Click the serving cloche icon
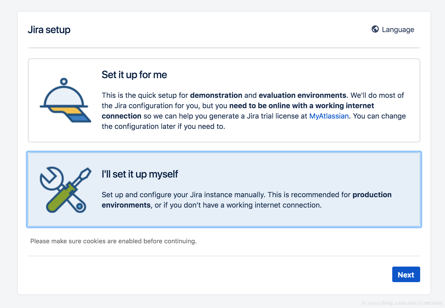The height and width of the screenshot is (308, 445). [x=65, y=100]
